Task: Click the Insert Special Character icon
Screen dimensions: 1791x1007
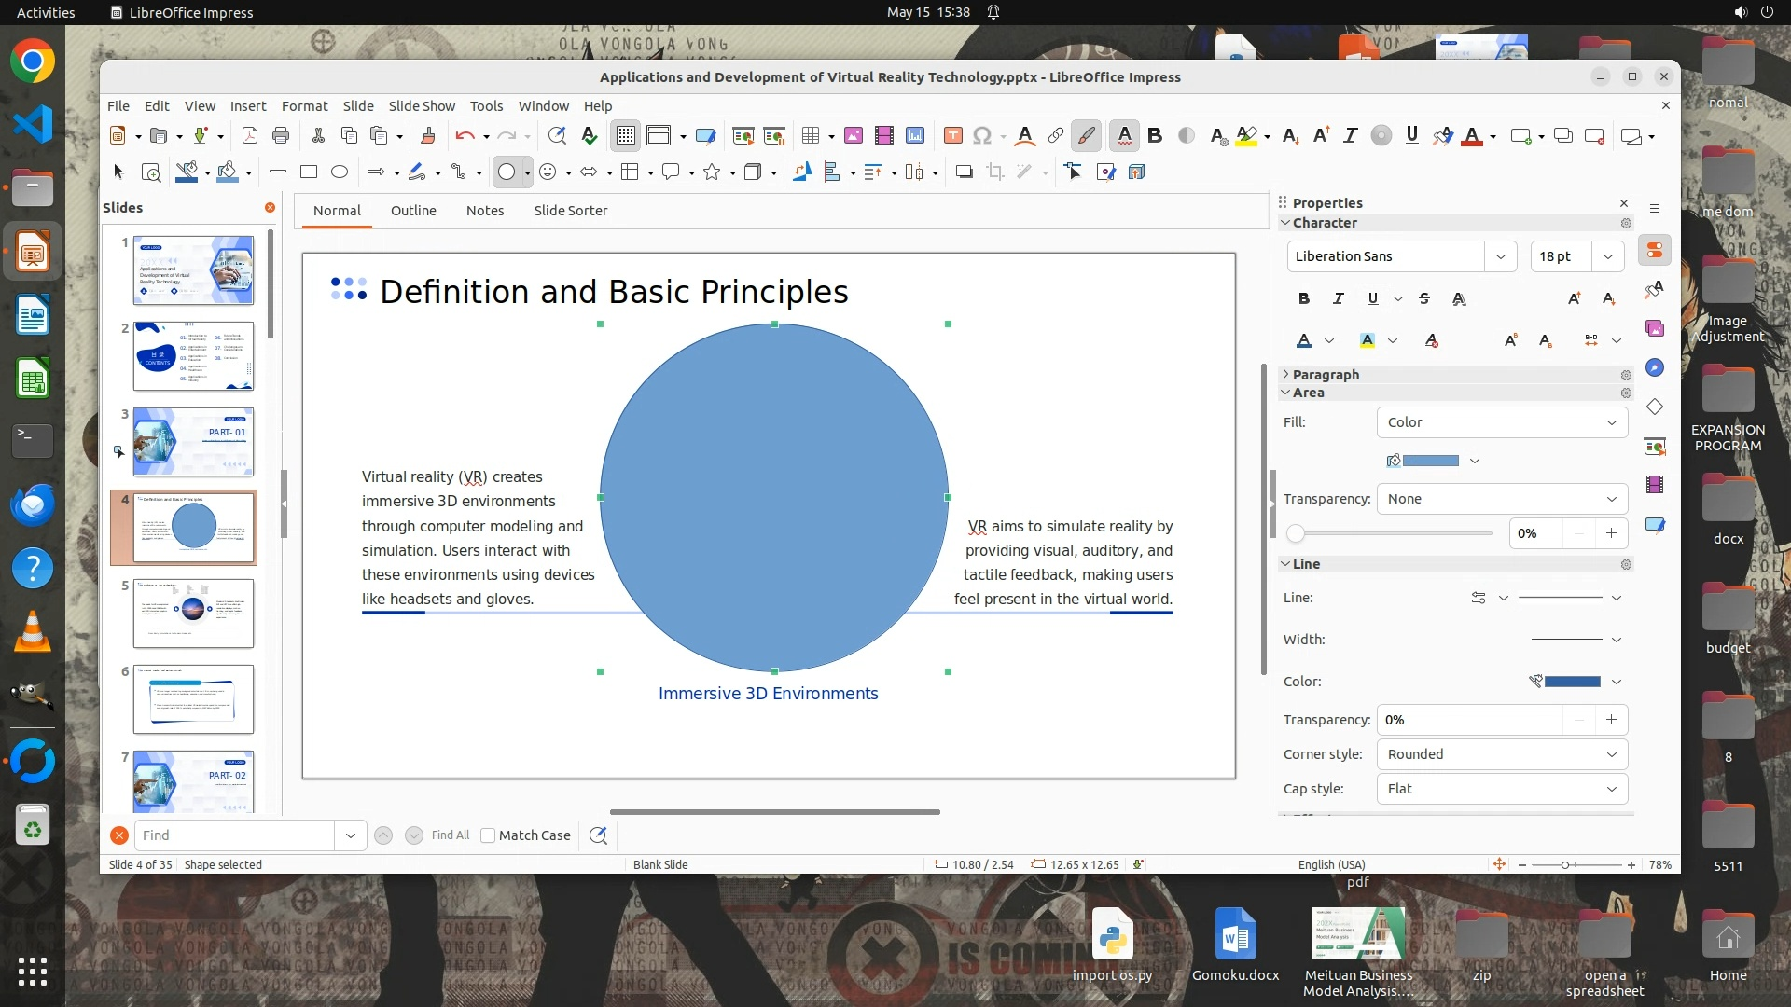Action: pos(981,136)
